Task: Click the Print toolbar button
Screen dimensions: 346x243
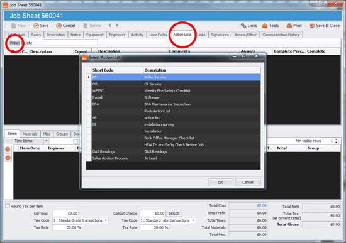Action: [294, 26]
